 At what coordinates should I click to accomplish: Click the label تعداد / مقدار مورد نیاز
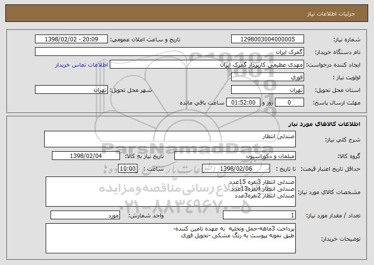333,215
